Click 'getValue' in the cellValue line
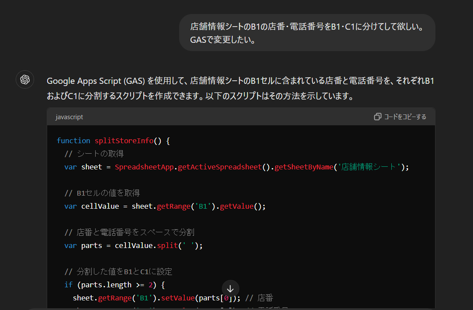Screen dimensions: 473x310 click(237, 206)
